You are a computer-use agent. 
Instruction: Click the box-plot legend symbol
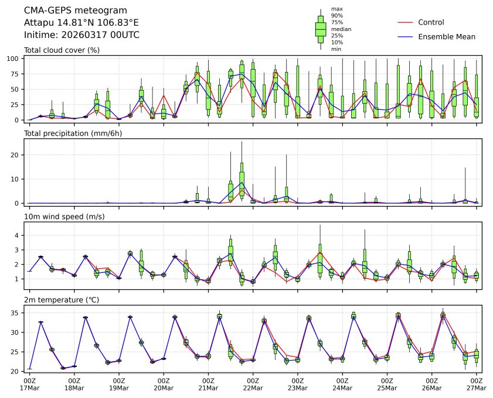[320, 29]
